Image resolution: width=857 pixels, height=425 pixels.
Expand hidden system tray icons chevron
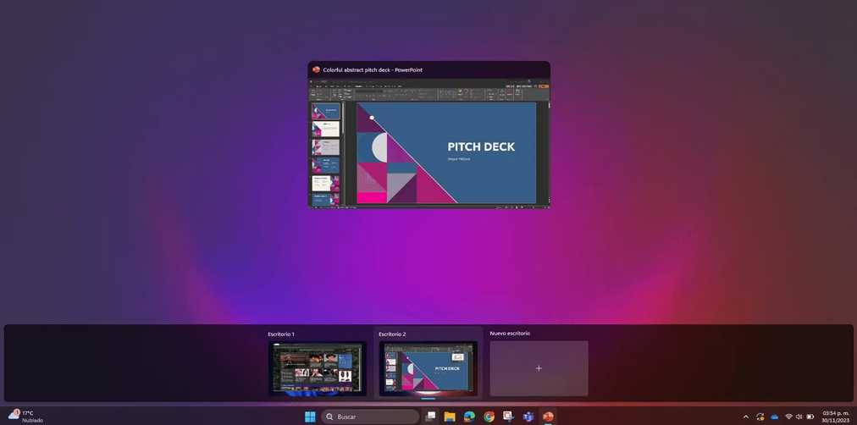pyautogui.click(x=746, y=417)
